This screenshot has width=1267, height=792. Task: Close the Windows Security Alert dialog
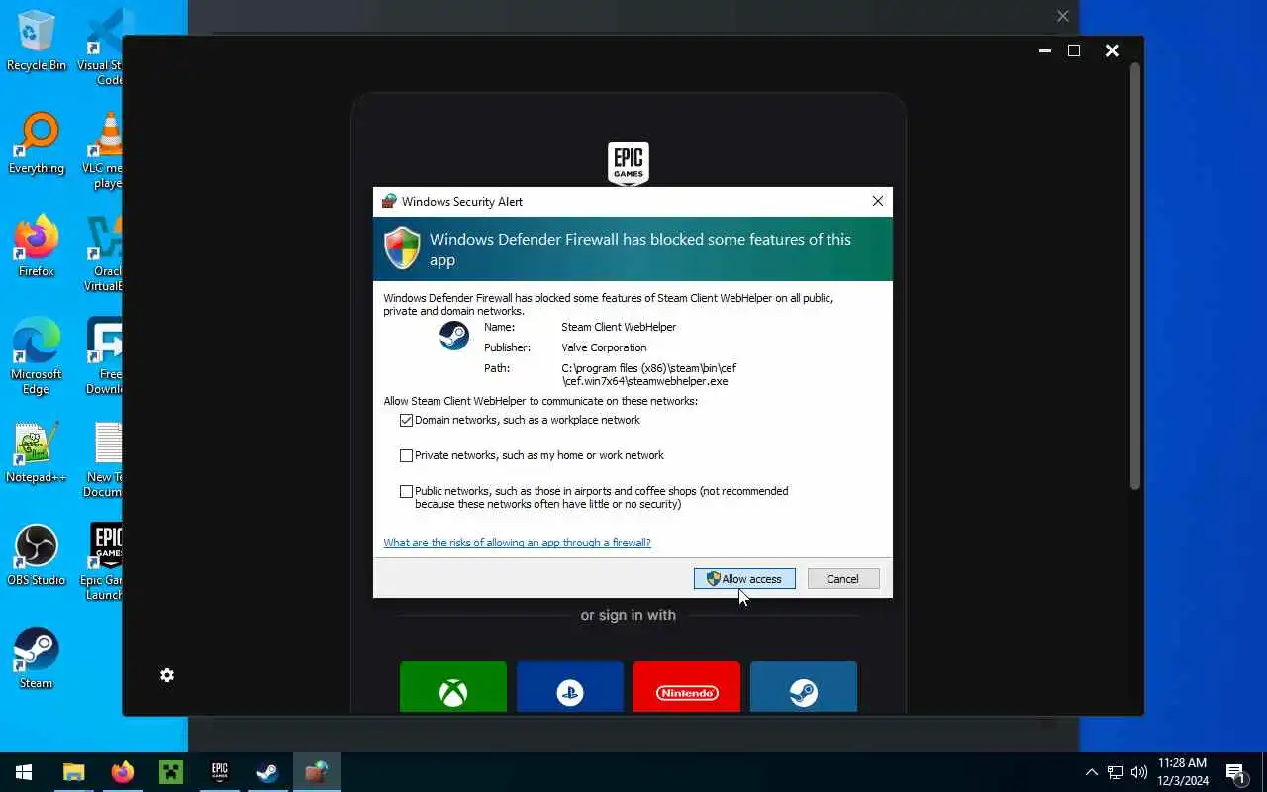tap(877, 201)
